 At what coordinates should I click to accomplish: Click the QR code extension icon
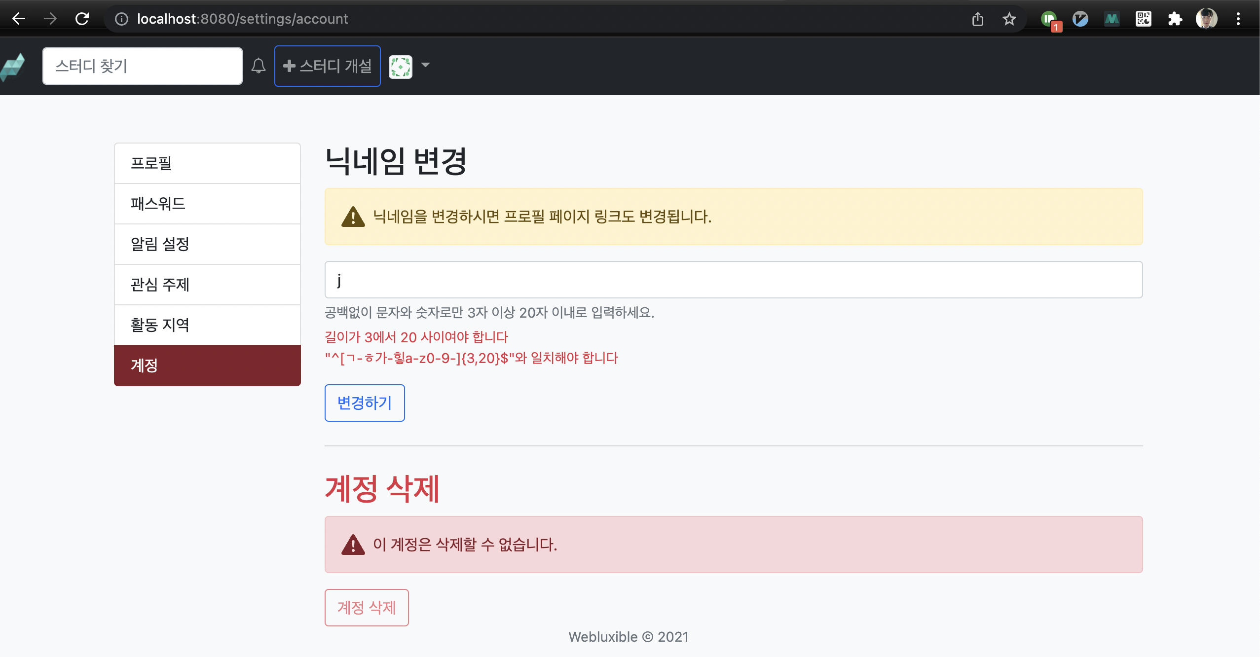(1143, 19)
